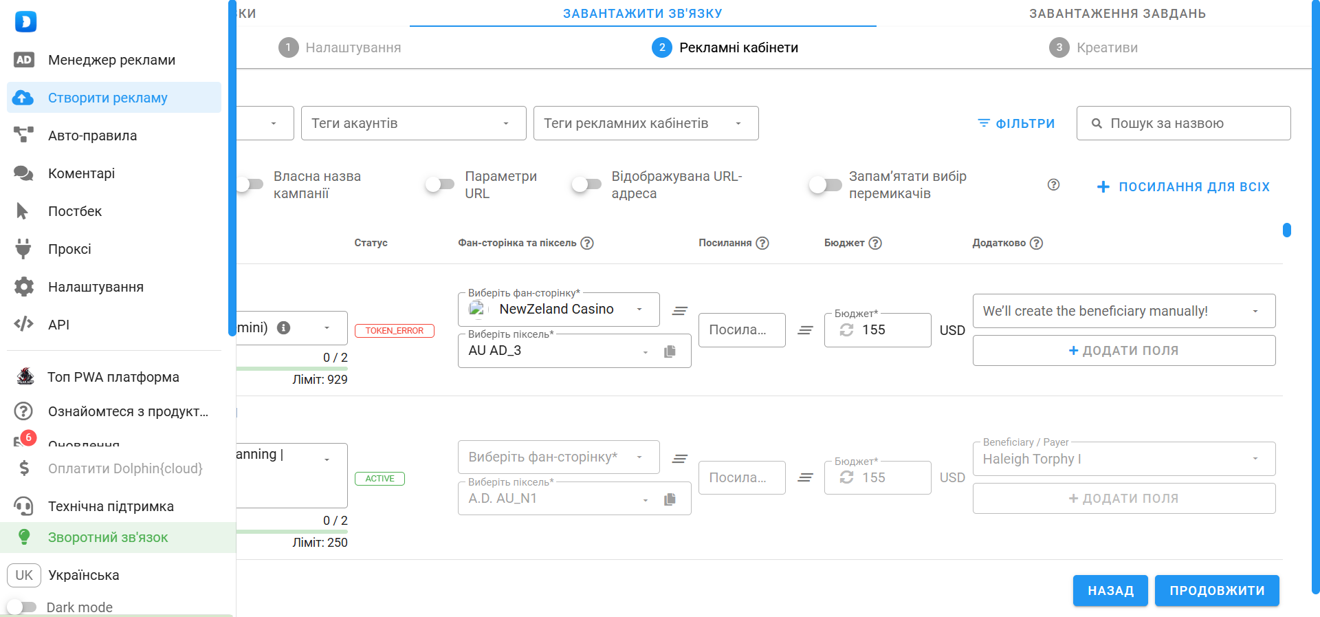Click progress bar above Ліміт: 250
This screenshot has width=1320, height=617.
[292, 532]
